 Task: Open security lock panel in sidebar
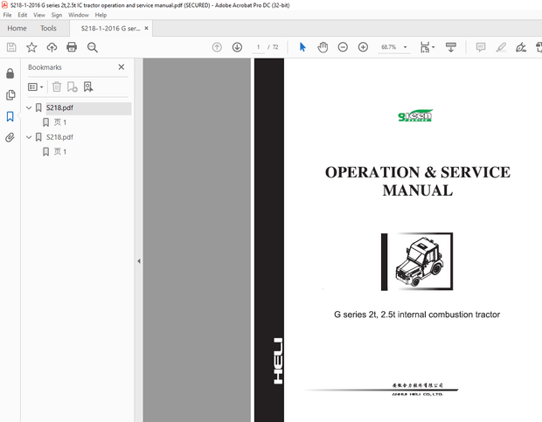10,73
